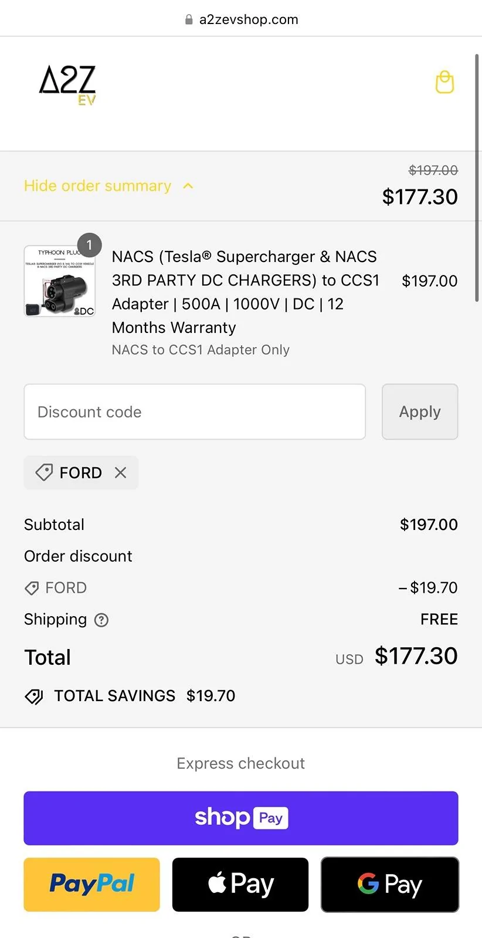
Task: Remove the FORD discount code tag
Action: point(121,473)
